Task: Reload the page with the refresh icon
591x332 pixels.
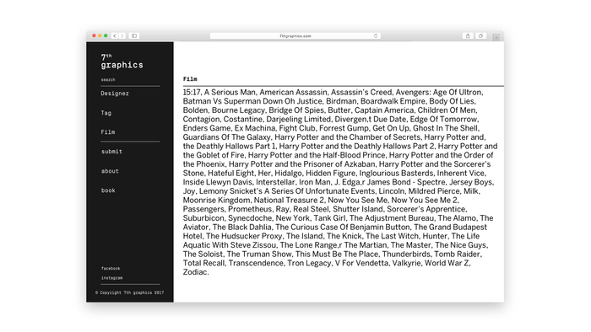Action: click(x=376, y=35)
